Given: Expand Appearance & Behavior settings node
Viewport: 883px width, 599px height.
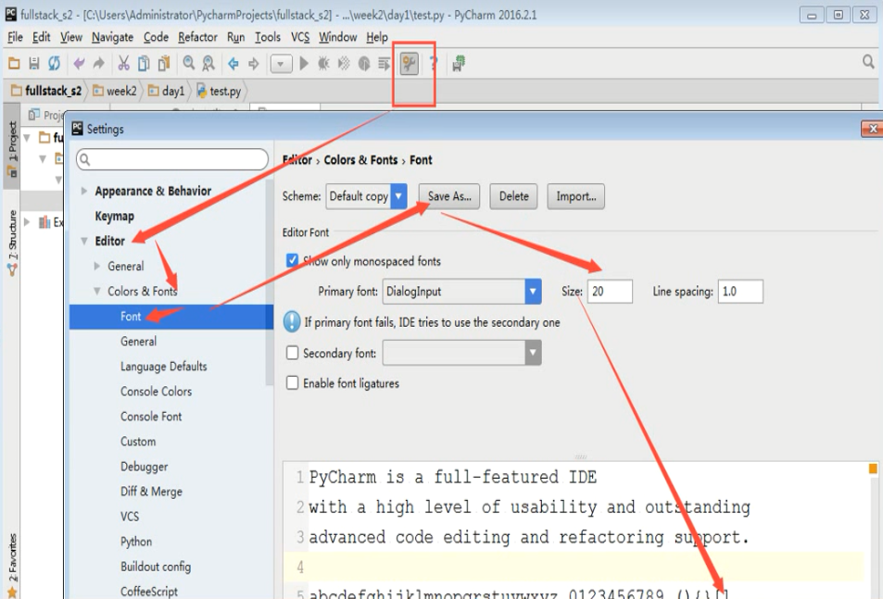Looking at the screenshot, I should click(x=84, y=191).
